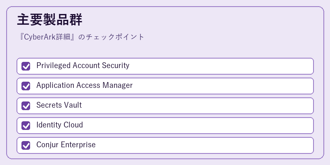This screenshot has width=330, height=165.
Task: Click blank area of the Secrets Vault row
Action: tap(198, 106)
